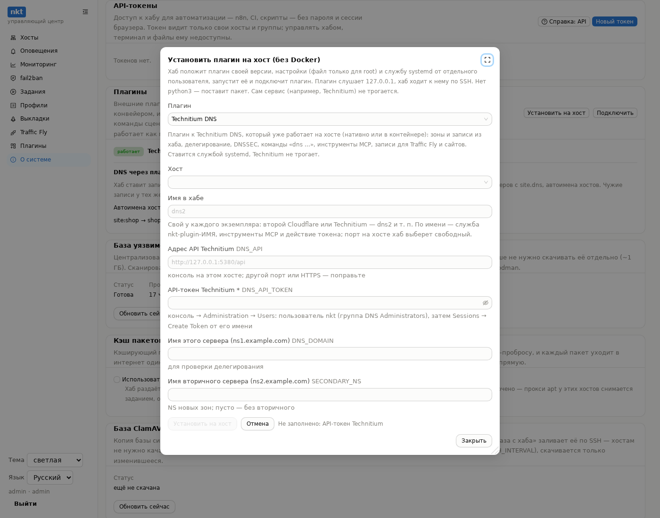This screenshot has height=518, width=660.
Task: Click Выйти to log out
Action: click(25, 504)
